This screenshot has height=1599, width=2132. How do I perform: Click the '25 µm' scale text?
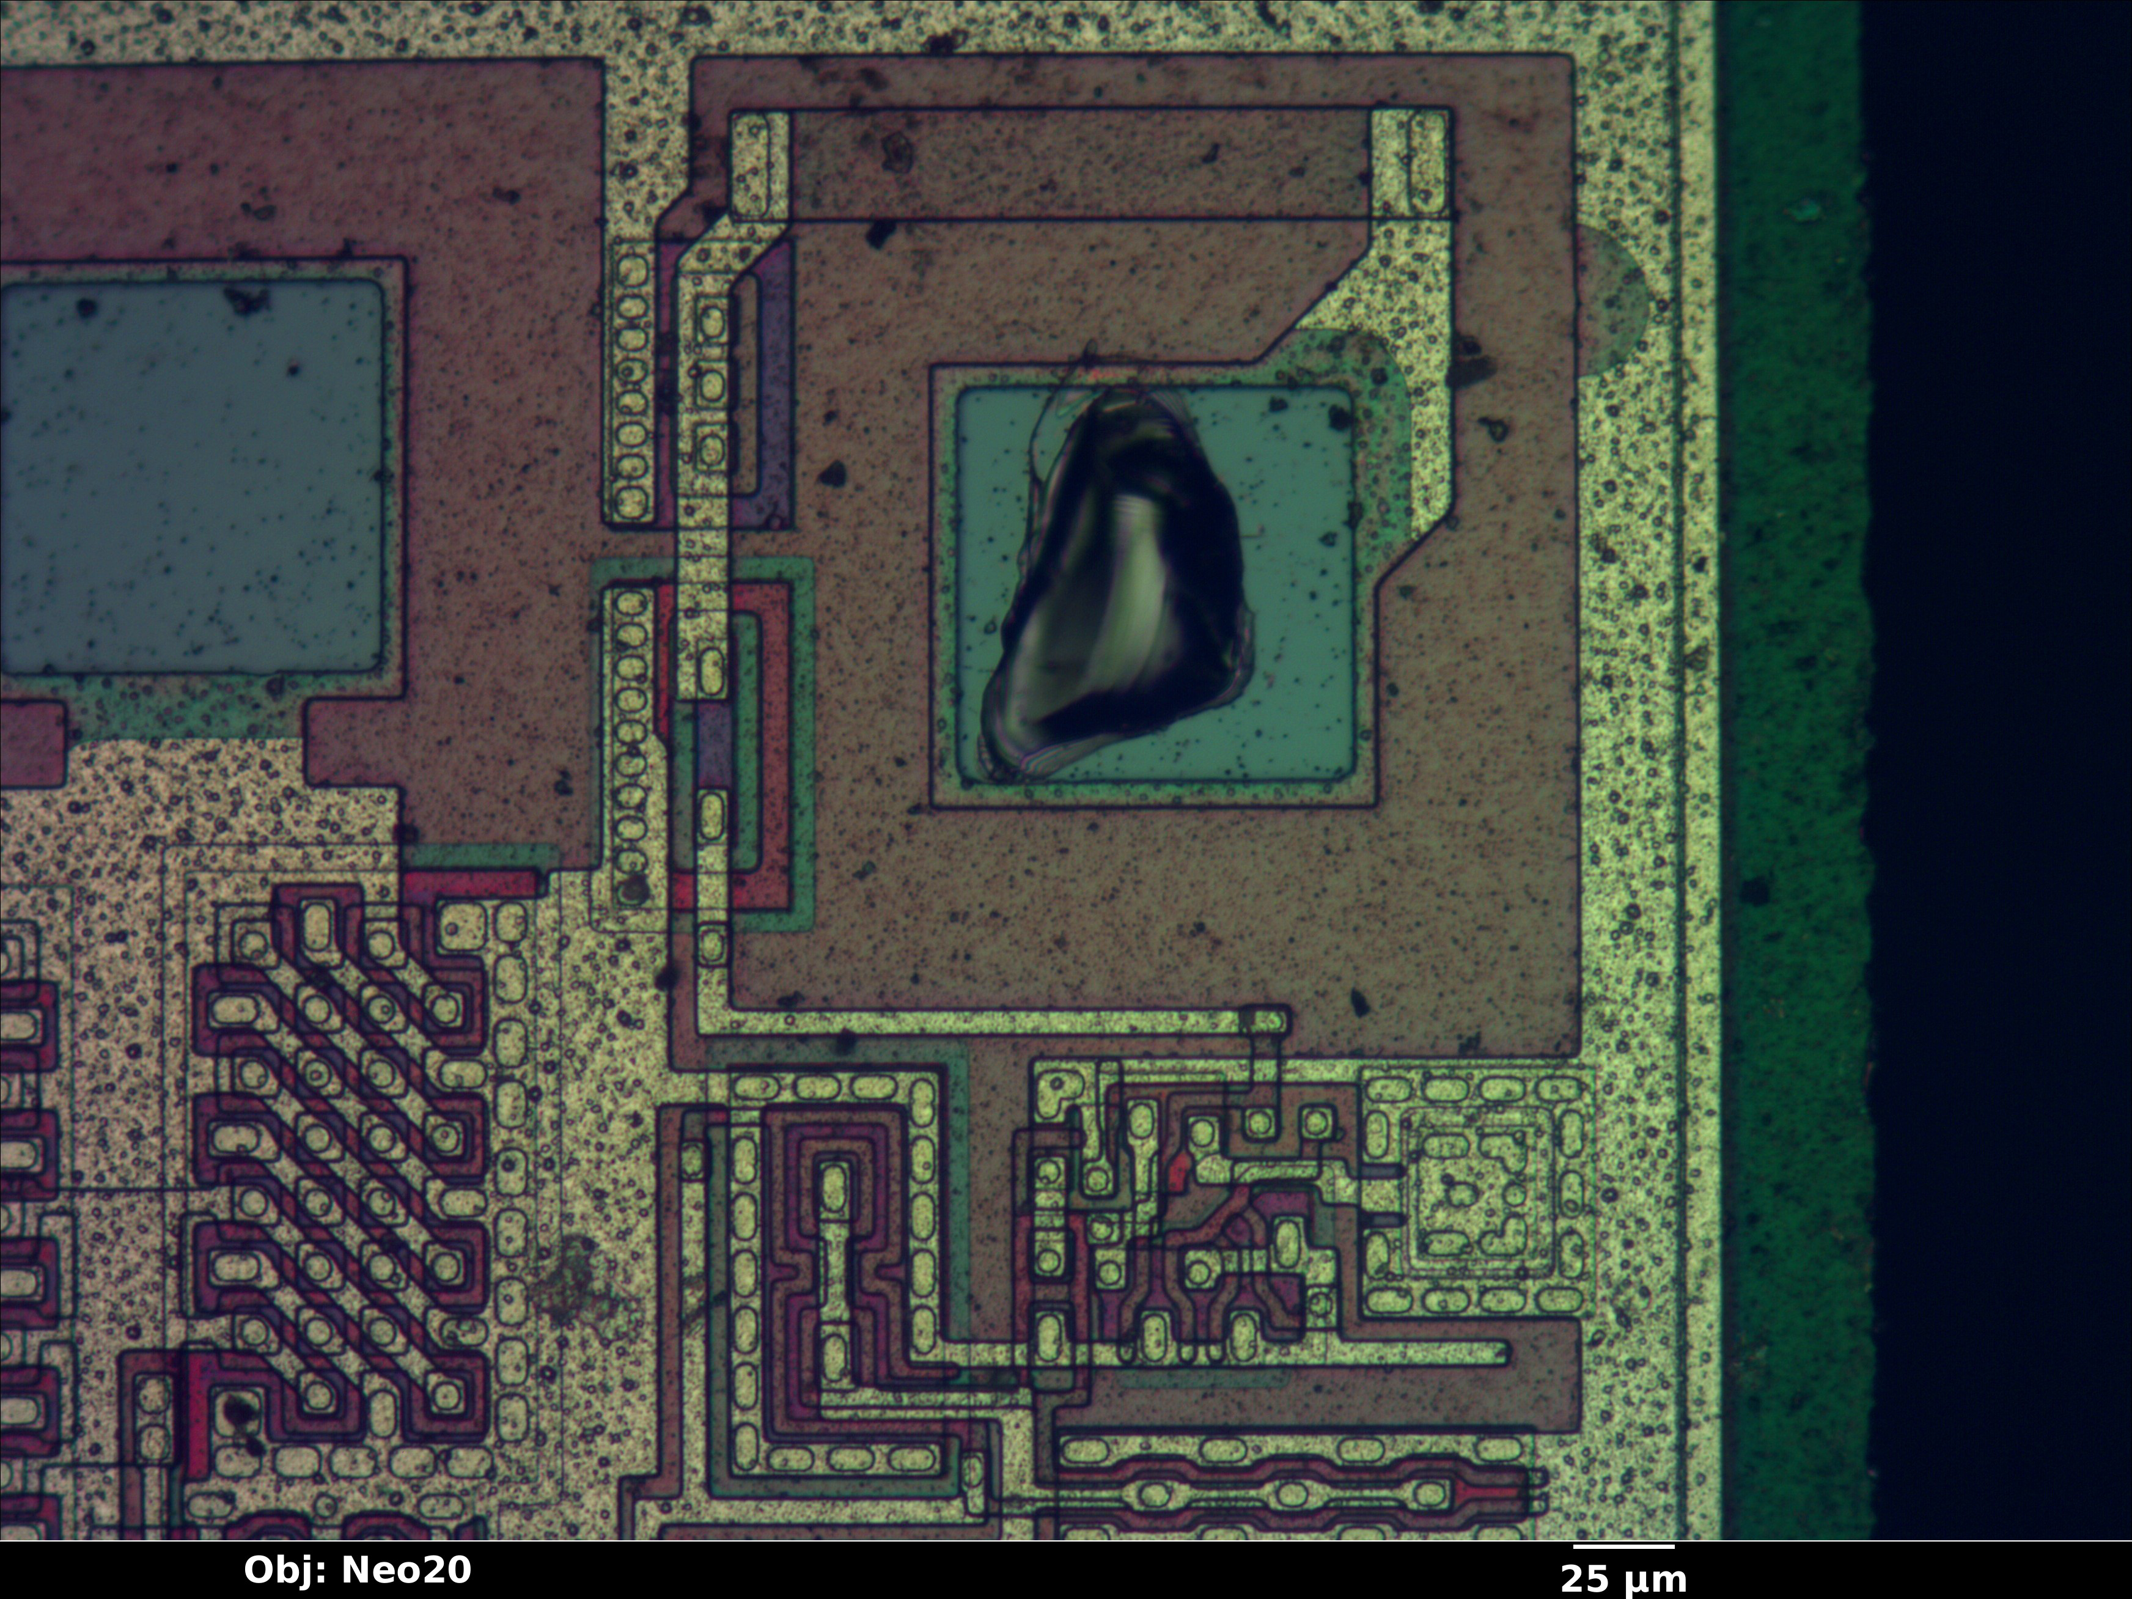point(1624,1579)
